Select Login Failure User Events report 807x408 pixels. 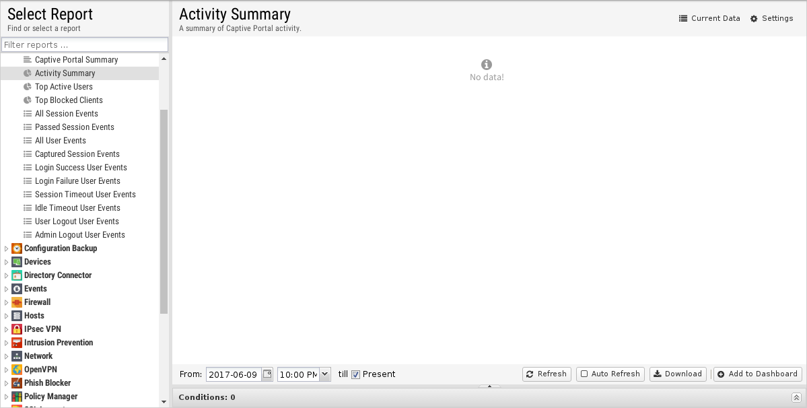77,180
